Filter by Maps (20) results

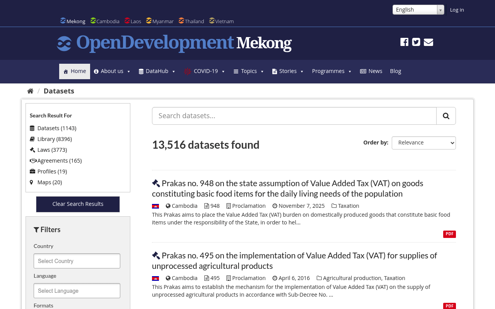pyautogui.click(x=49, y=182)
